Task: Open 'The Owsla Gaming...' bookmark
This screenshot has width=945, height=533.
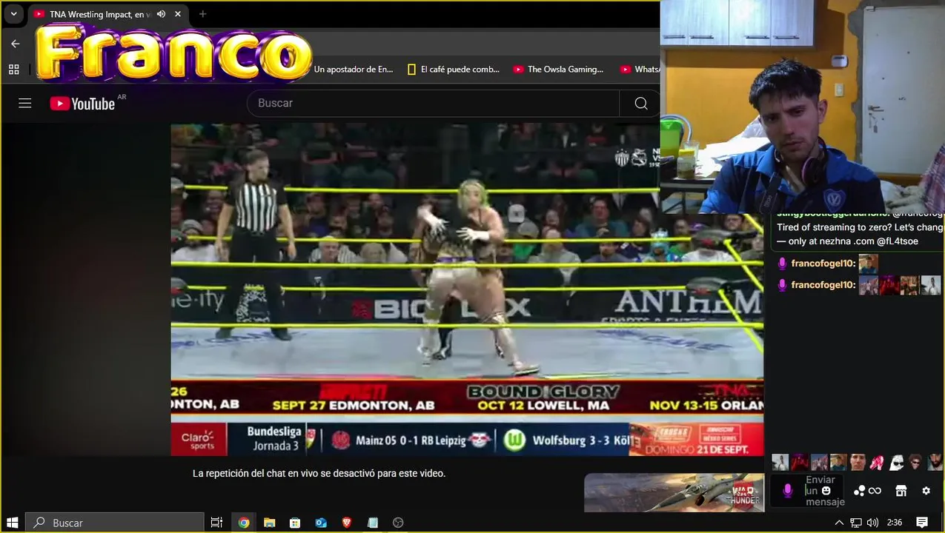Action: [x=559, y=70]
